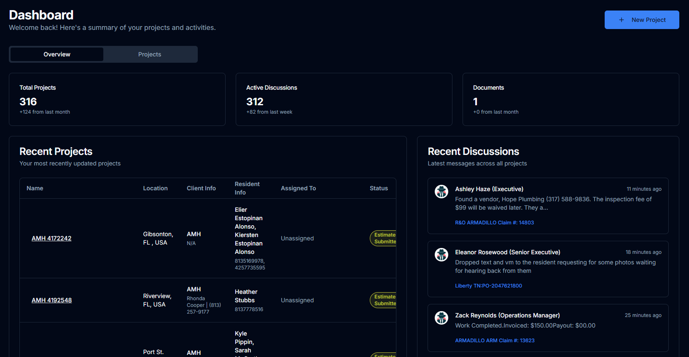Click +124 from last month text

(45, 112)
